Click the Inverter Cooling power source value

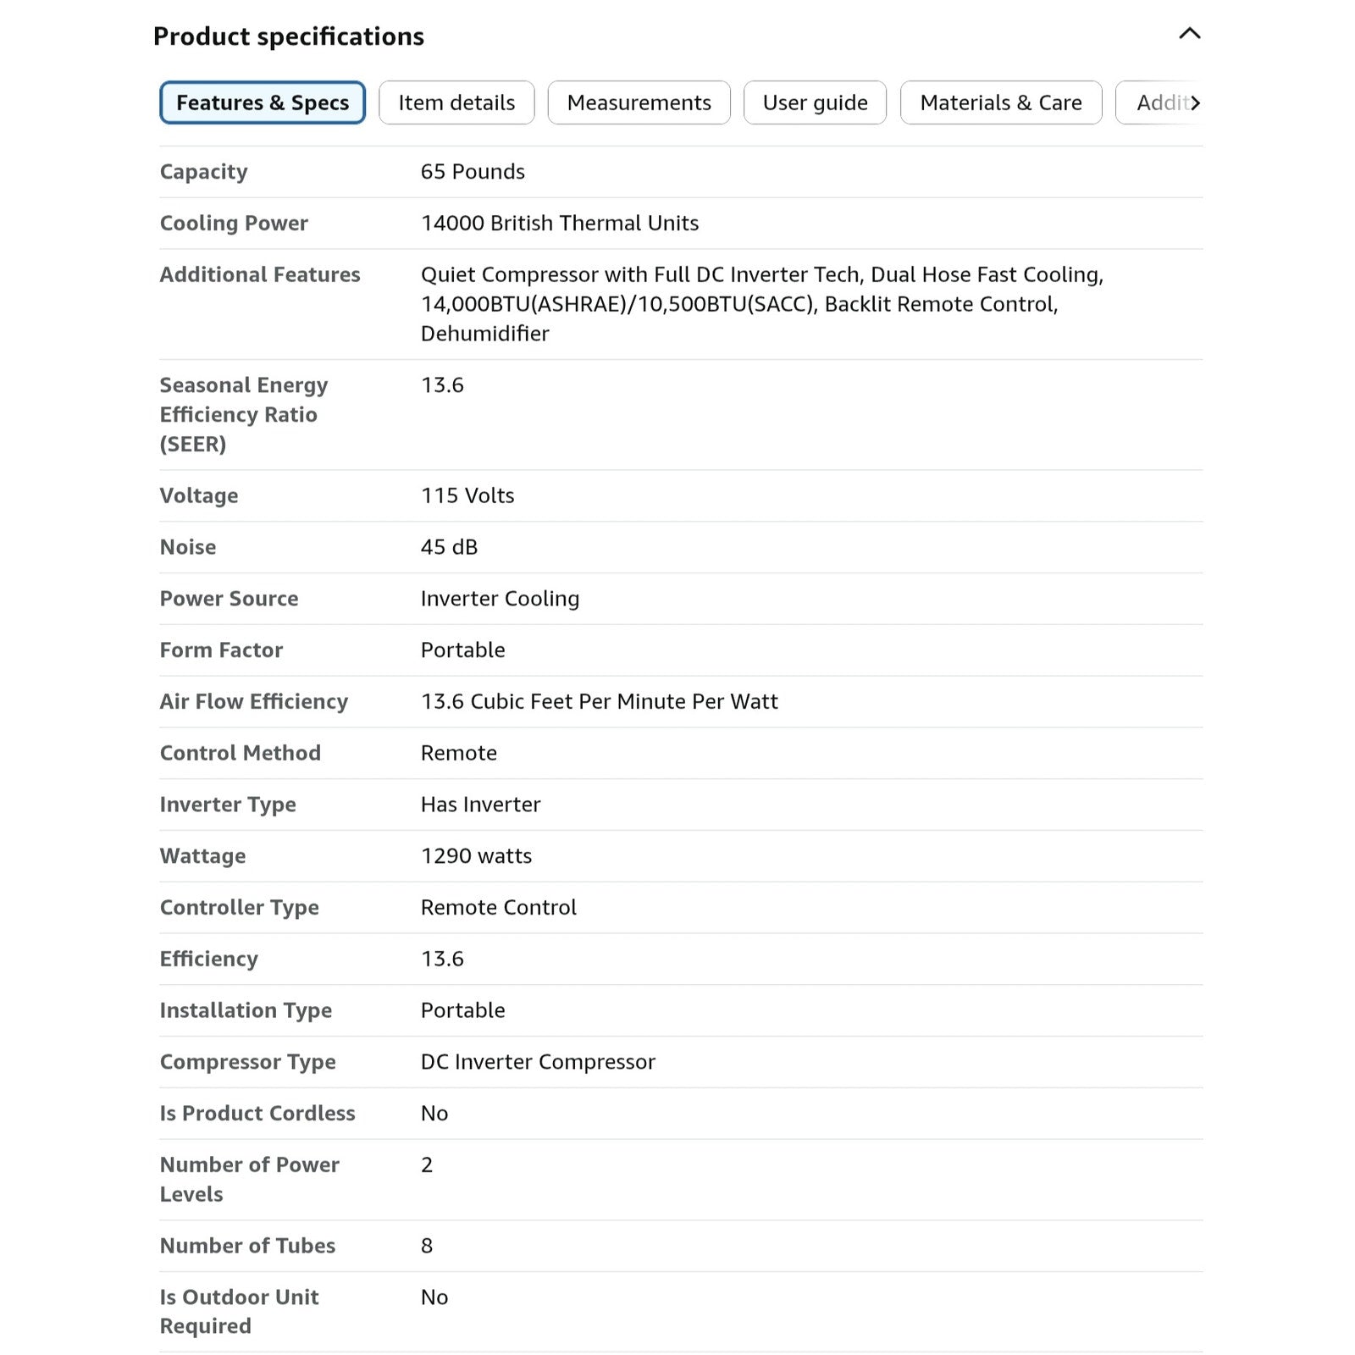coord(500,599)
